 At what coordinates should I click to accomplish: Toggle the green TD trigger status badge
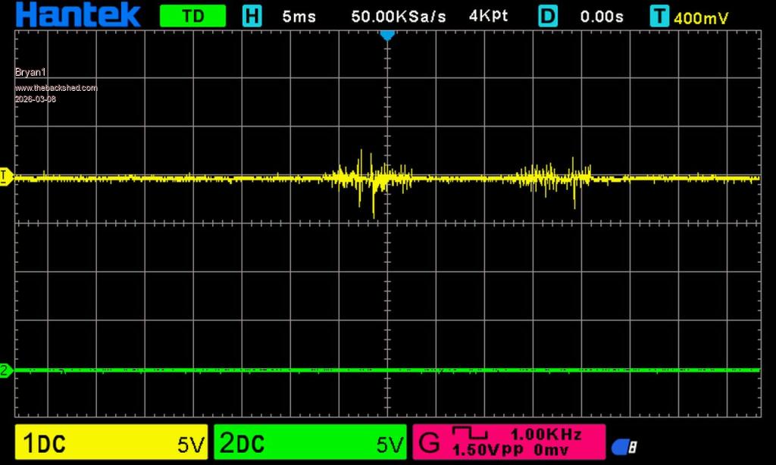click(192, 16)
